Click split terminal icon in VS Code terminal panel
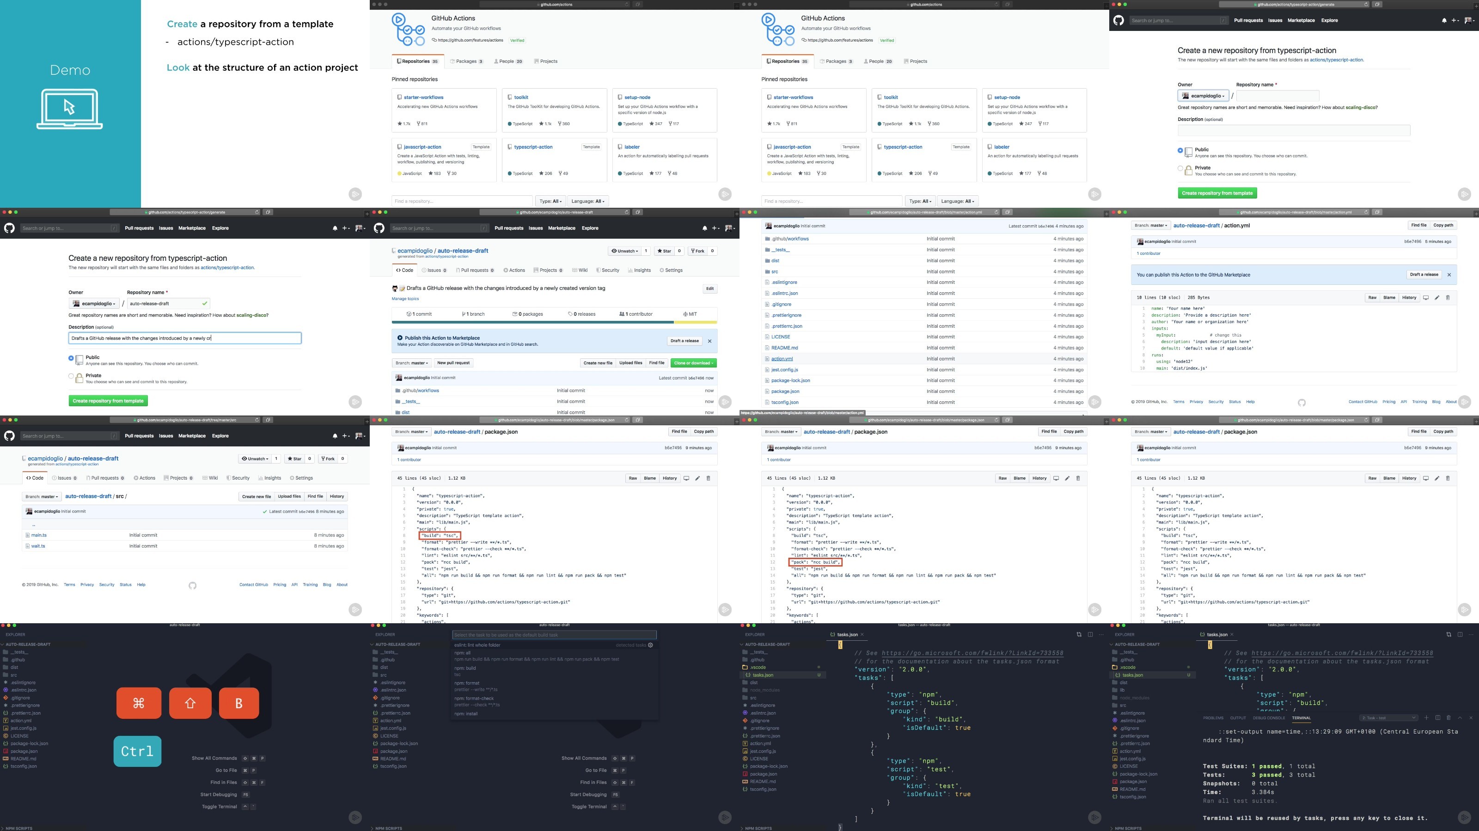This screenshot has height=831, width=1479. coord(1438,717)
